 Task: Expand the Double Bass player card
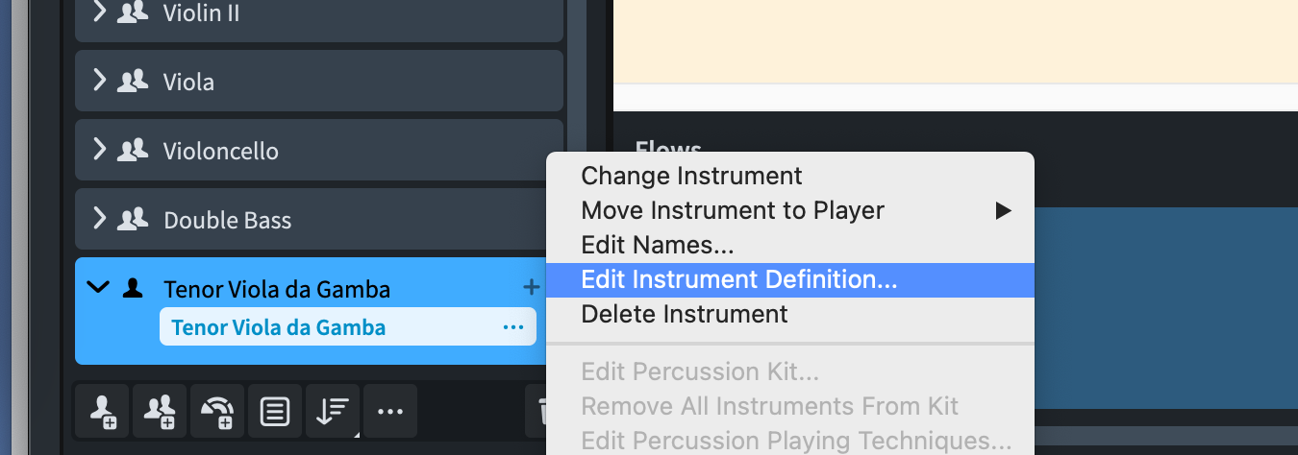tap(99, 219)
